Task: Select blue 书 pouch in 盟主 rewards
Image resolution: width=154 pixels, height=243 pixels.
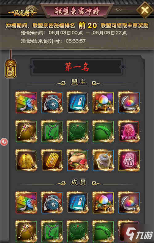Action: [x=52, y=102]
